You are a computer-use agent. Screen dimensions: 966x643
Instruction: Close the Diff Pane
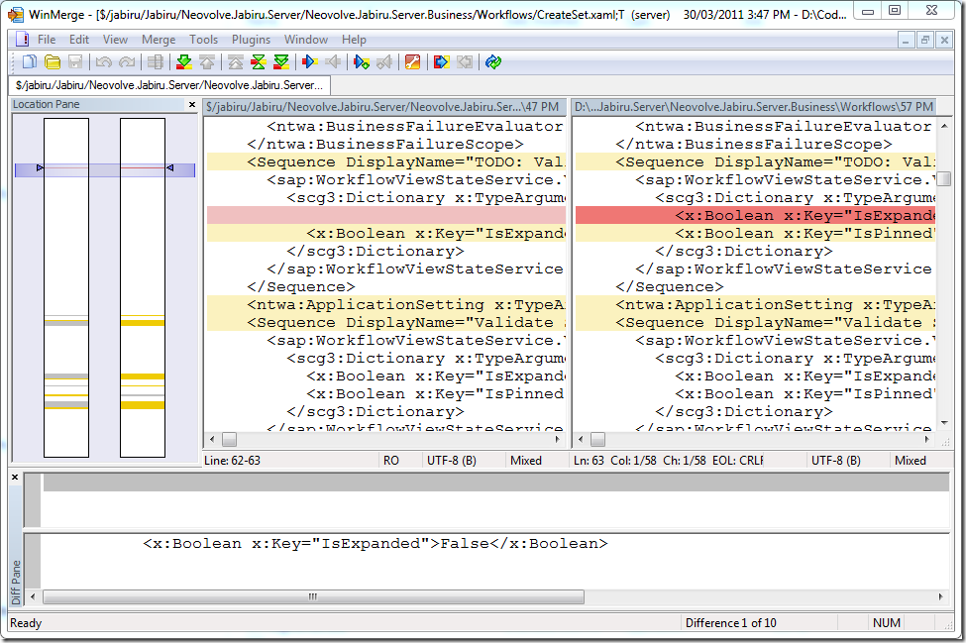16,478
